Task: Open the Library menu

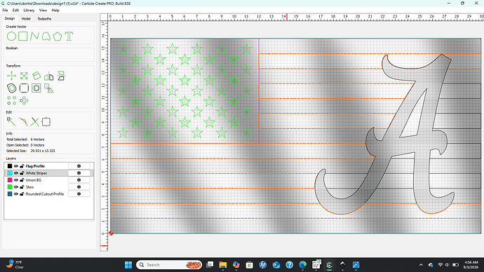Action: [29, 11]
